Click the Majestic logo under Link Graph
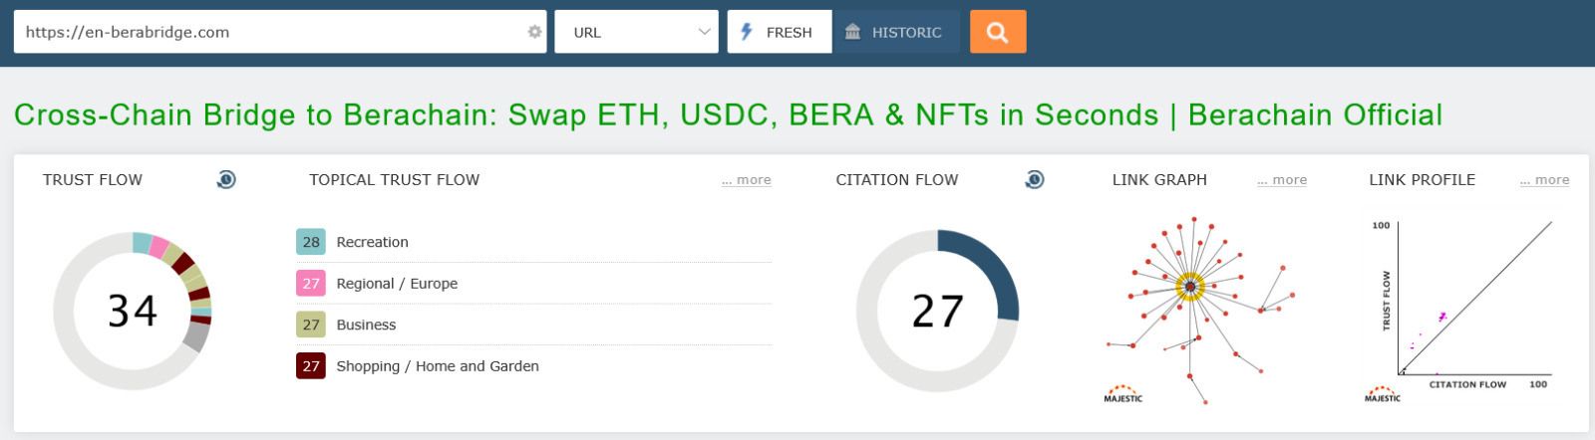 coord(1122,394)
